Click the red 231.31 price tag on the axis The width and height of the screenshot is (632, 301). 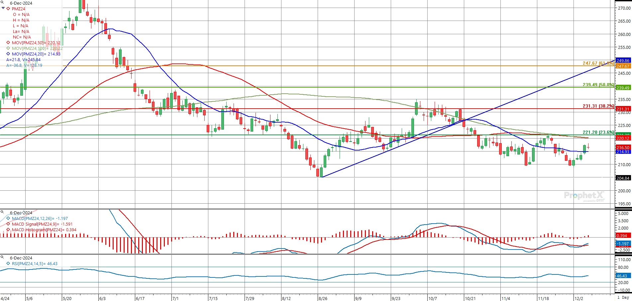(x=623, y=109)
